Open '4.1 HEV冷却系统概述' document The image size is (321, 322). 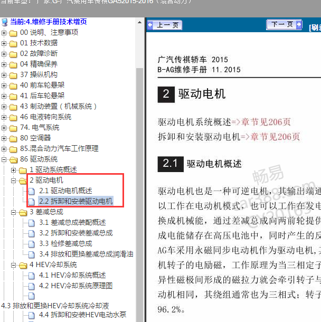(72, 275)
